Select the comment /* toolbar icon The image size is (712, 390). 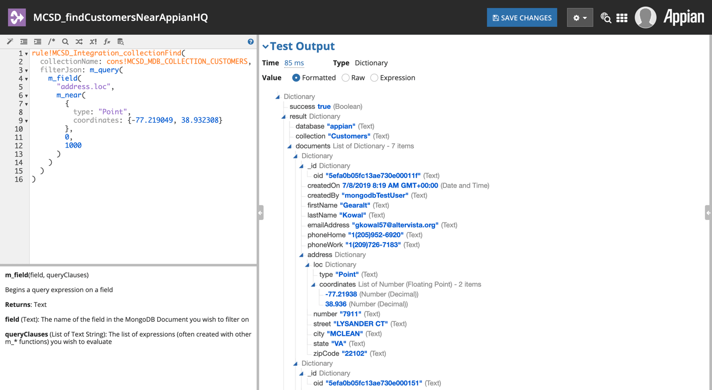point(51,41)
